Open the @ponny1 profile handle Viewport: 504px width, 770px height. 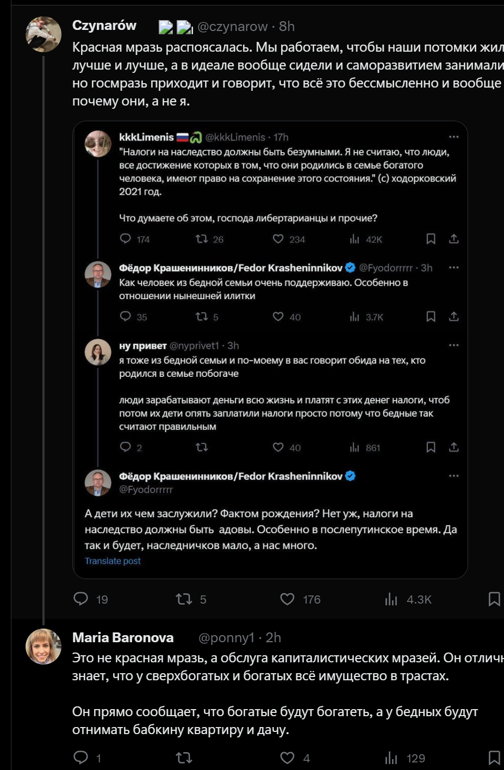coord(226,637)
